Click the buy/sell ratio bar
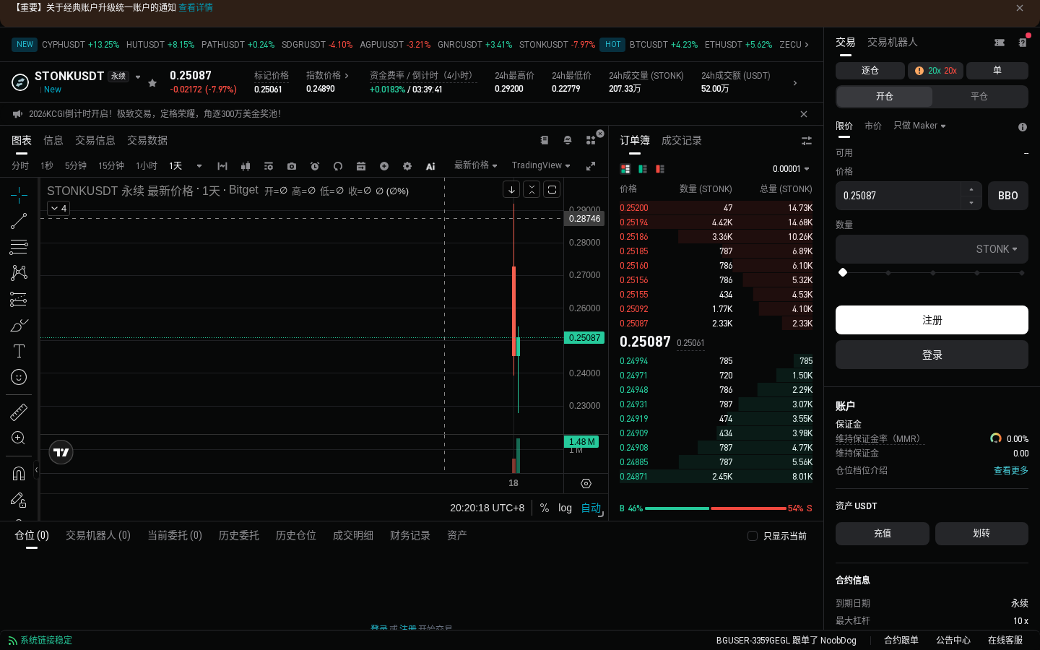1040x650 pixels. (716, 508)
